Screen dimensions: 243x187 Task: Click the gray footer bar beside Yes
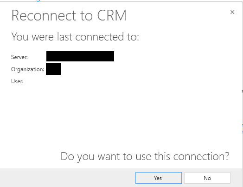68,178
